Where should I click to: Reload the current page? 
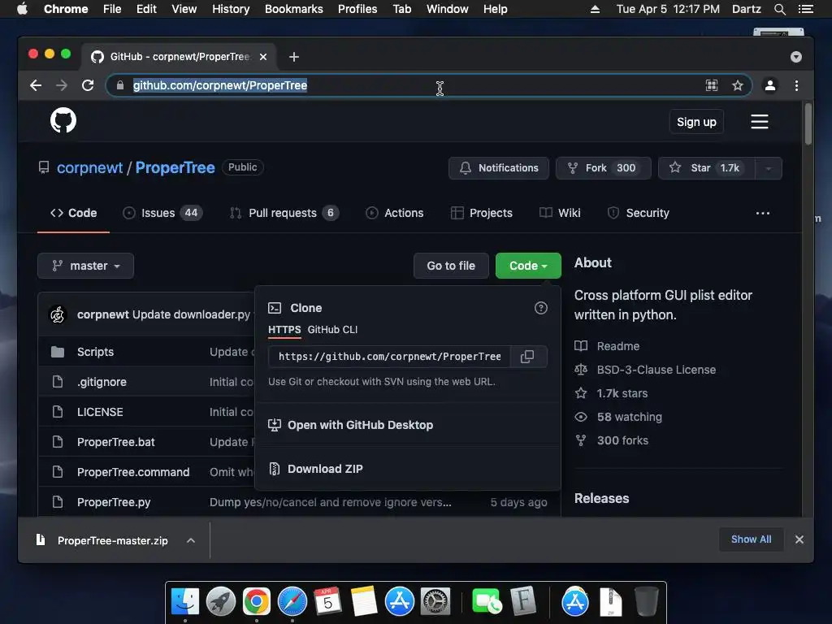point(88,85)
